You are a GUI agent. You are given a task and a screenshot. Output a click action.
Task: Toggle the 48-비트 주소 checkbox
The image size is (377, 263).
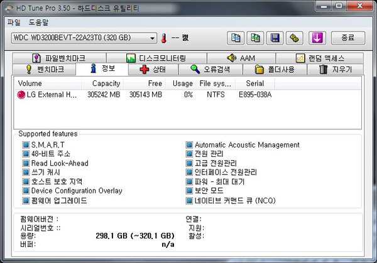coord(26,154)
